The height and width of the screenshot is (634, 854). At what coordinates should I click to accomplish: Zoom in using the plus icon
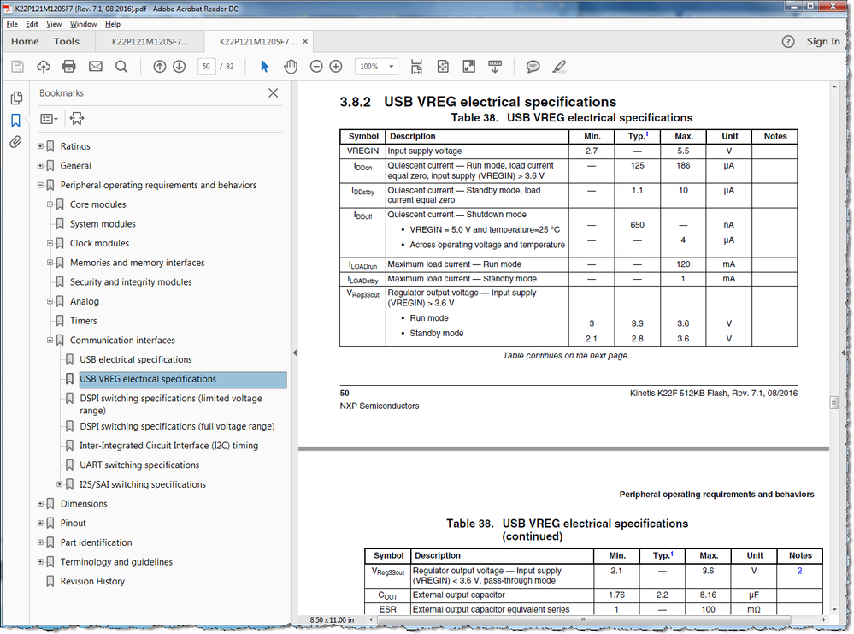pos(334,66)
